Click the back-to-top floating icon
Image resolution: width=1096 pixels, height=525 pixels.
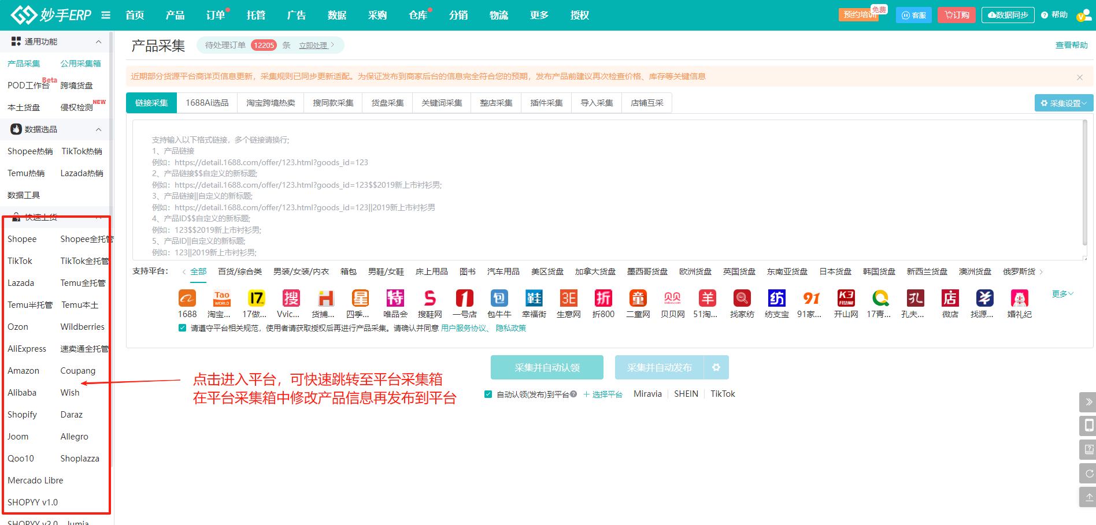(1088, 497)
